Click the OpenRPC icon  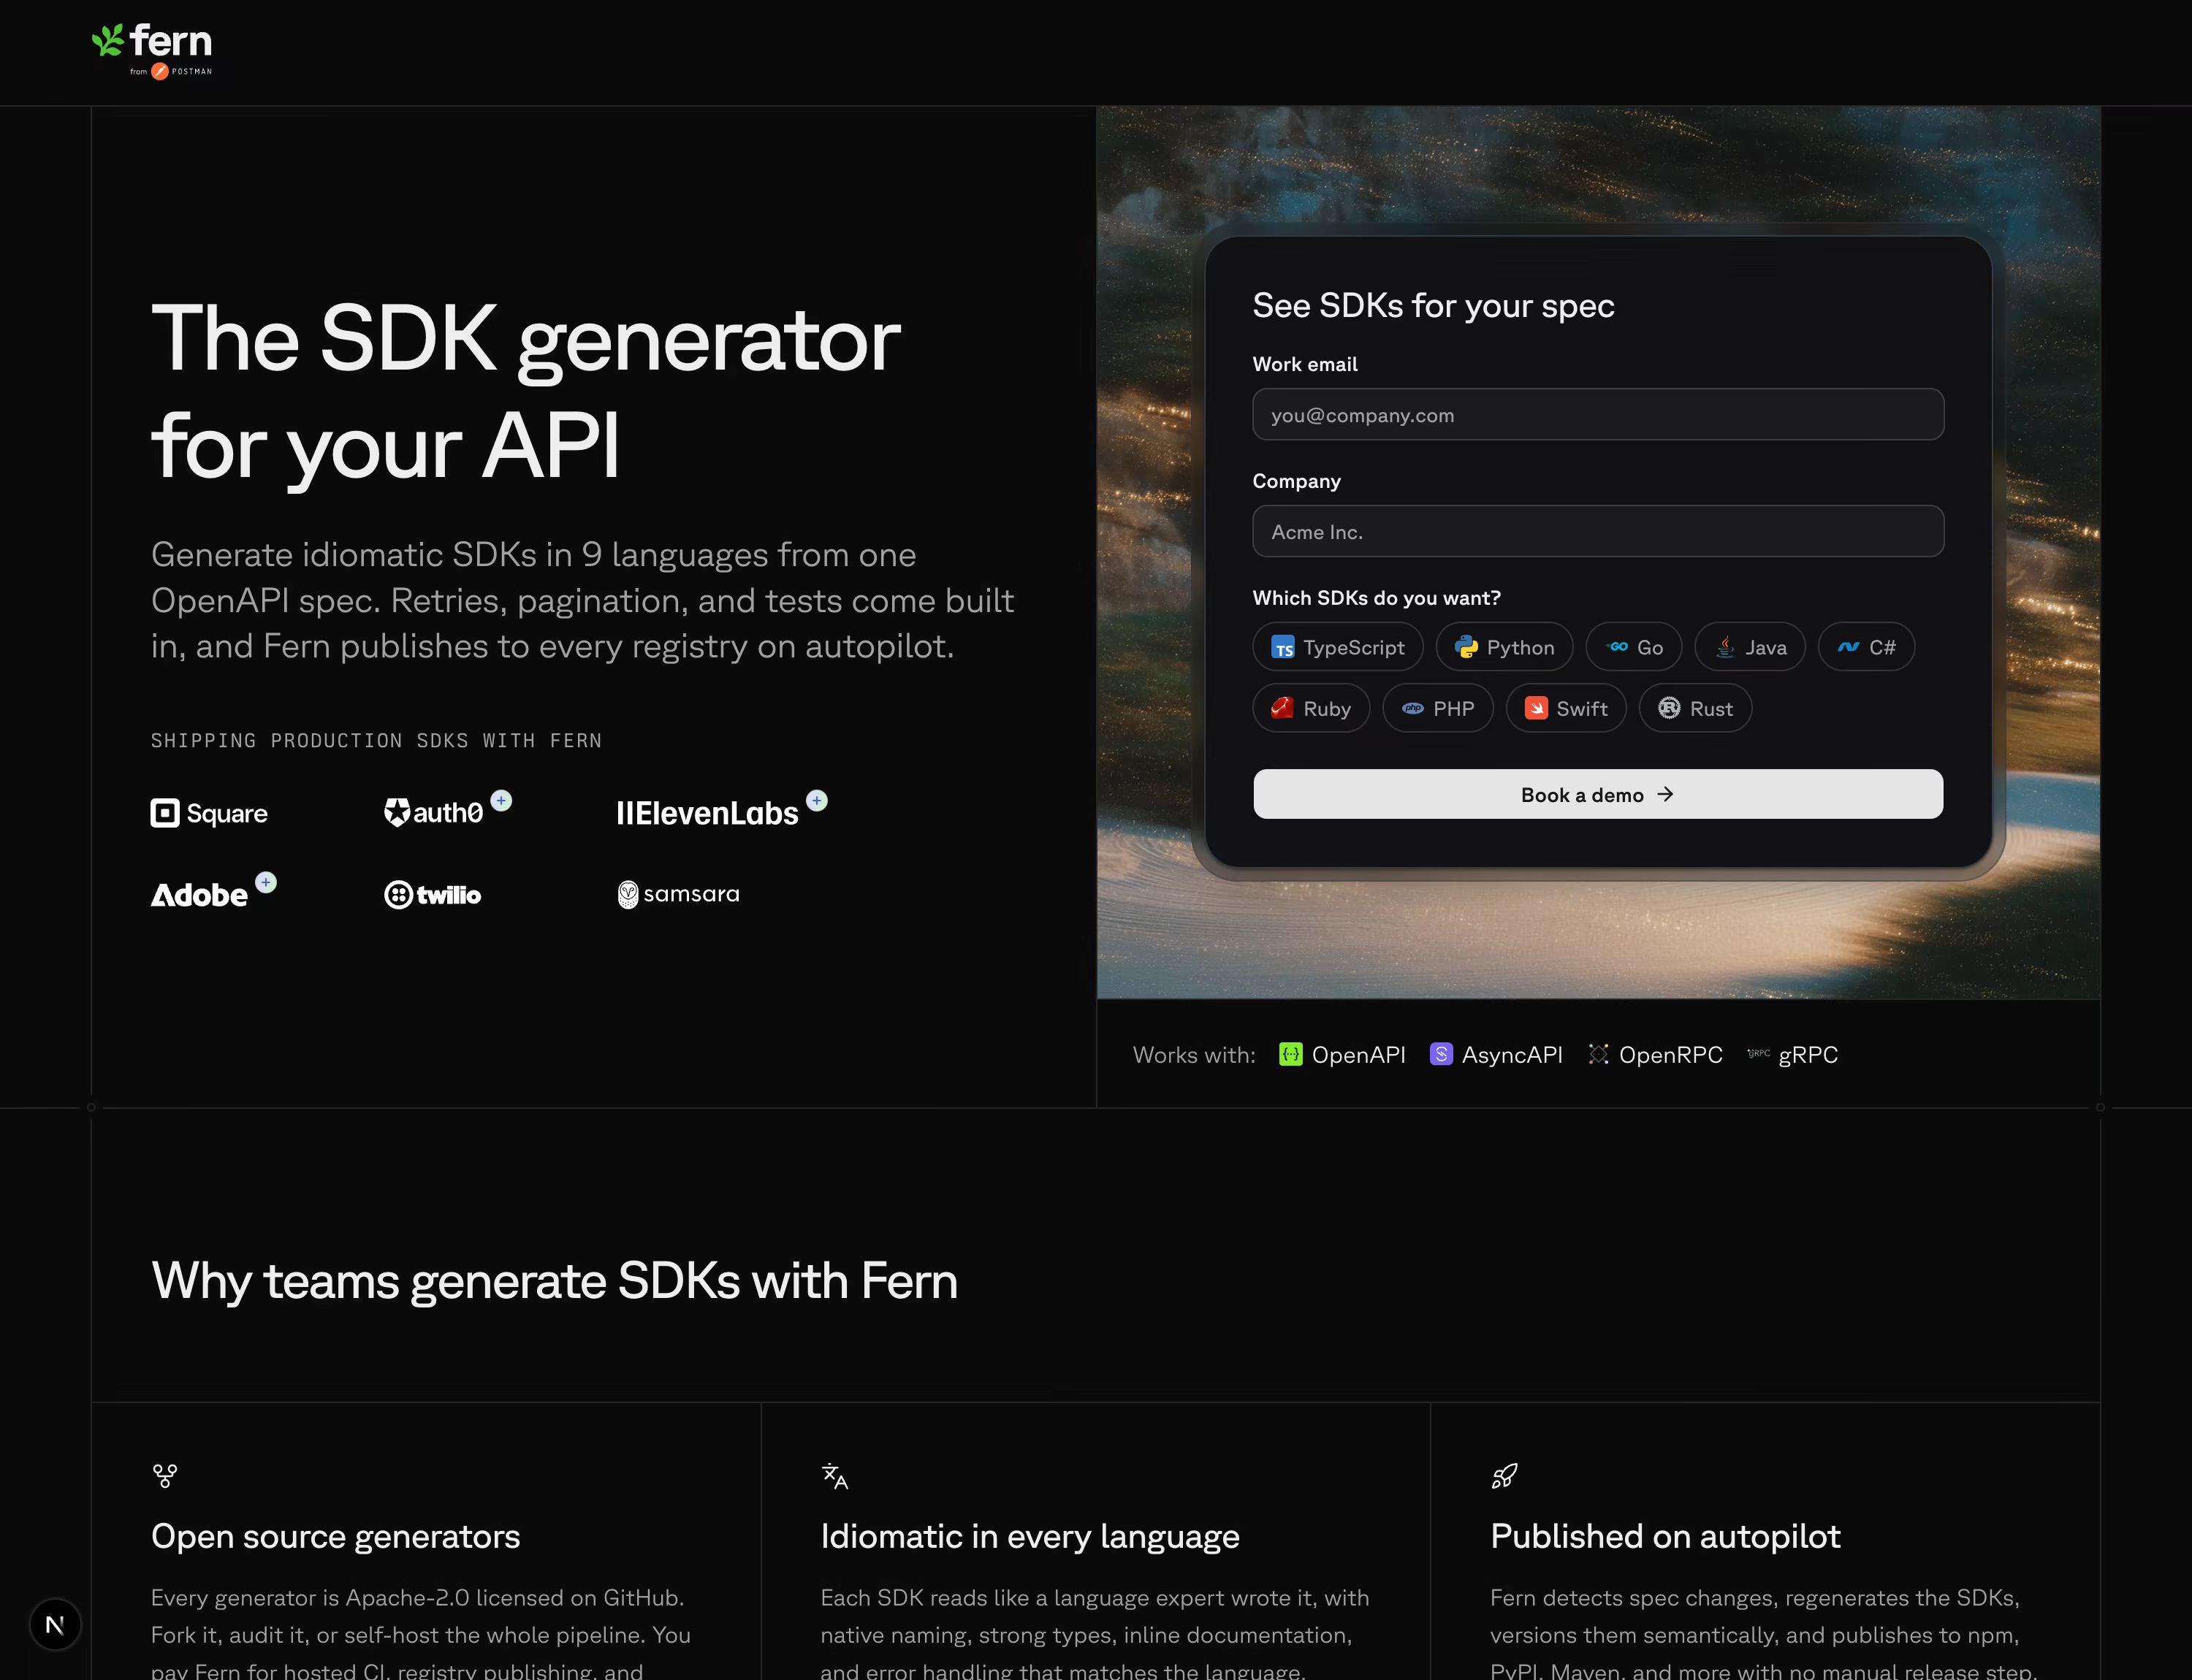point(1598,1055)
